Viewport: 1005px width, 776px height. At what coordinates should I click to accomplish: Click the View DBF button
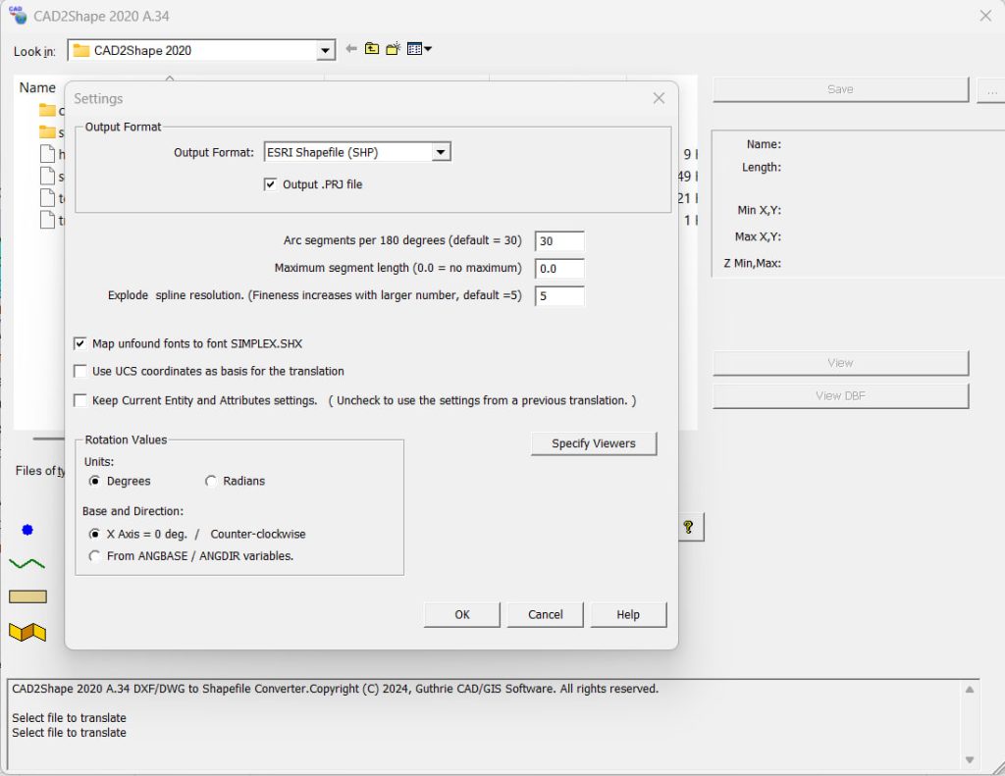(x=840, y=396)
